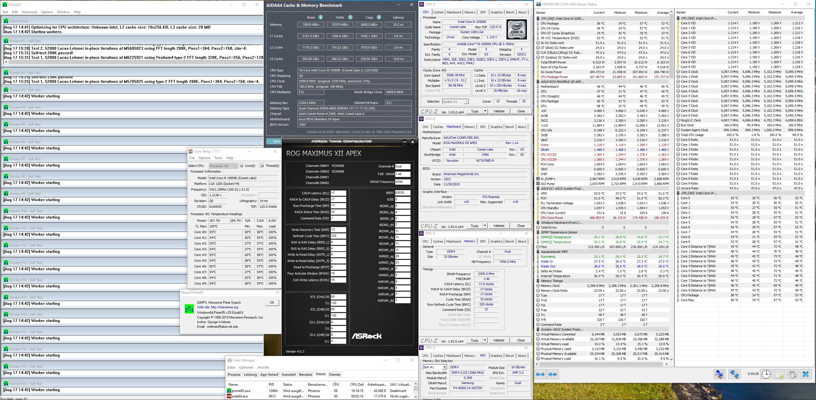Viewport: 816px width, 400px height.
Task: Start logging with HWiNFO sheet-plus icon
Action: tap(780, 374)
